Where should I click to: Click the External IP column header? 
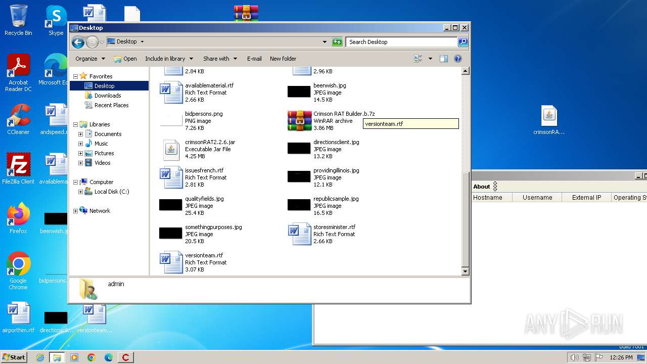[x=586, y=198]
